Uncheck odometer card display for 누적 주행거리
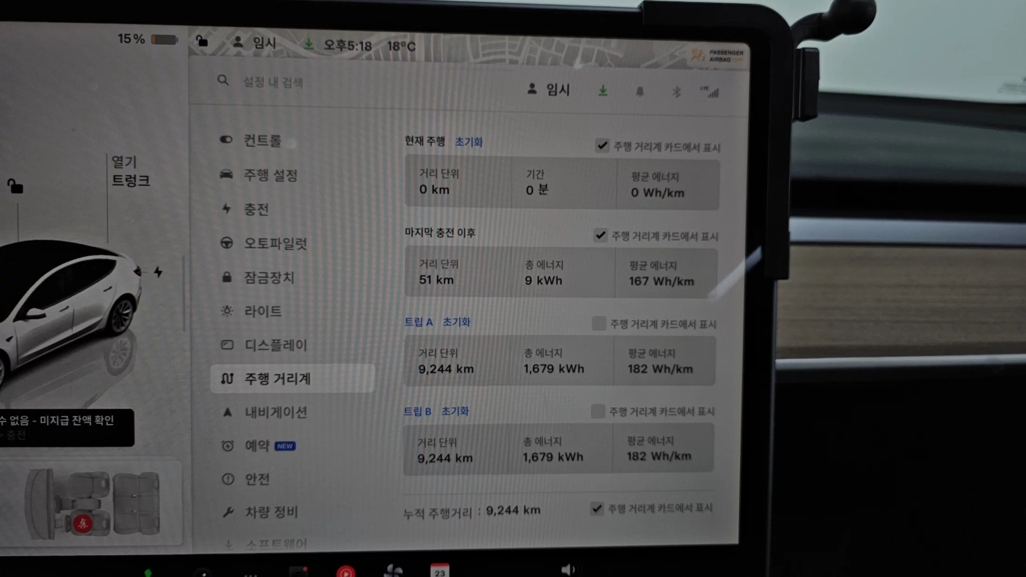This screenshot has width=1026, height=577. 597,508
